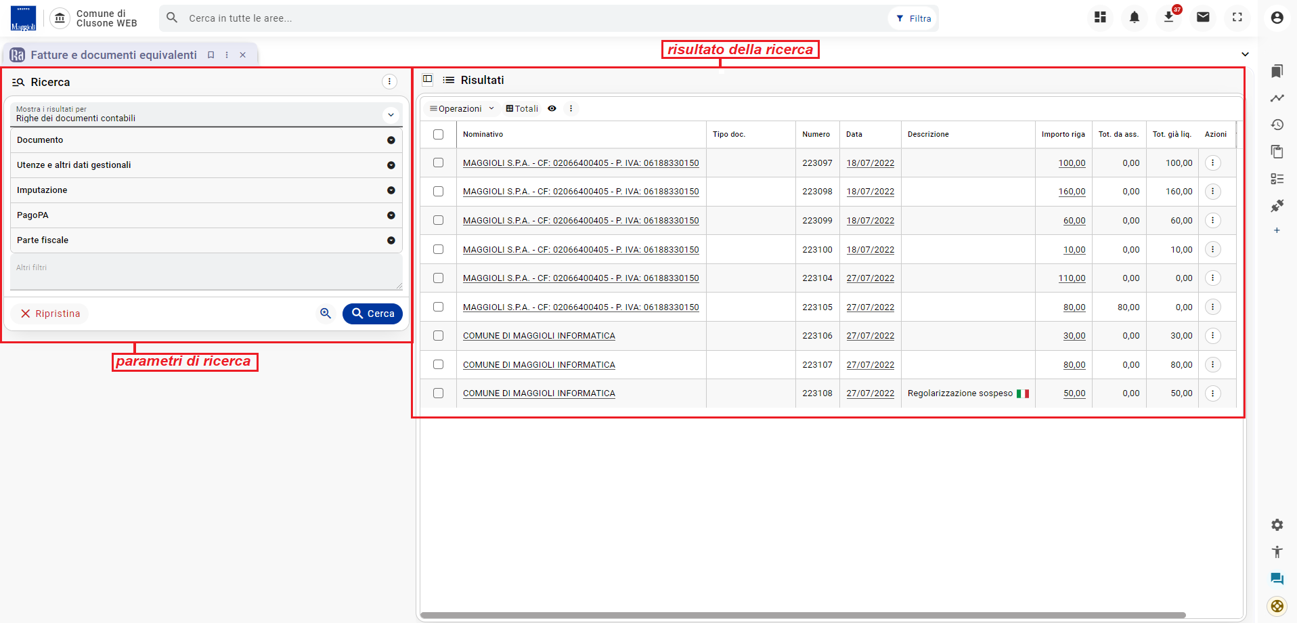Open settings gear in right sidebar
The image size is (1297, 623).
[x=1277, y=525]
